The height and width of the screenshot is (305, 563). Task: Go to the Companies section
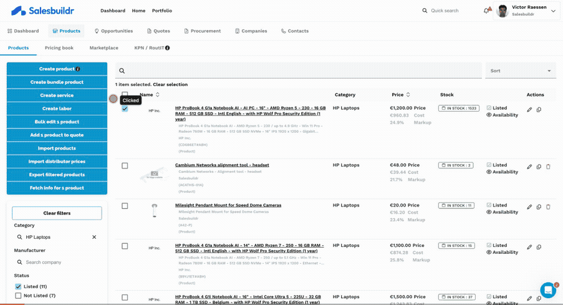[251, 31]
